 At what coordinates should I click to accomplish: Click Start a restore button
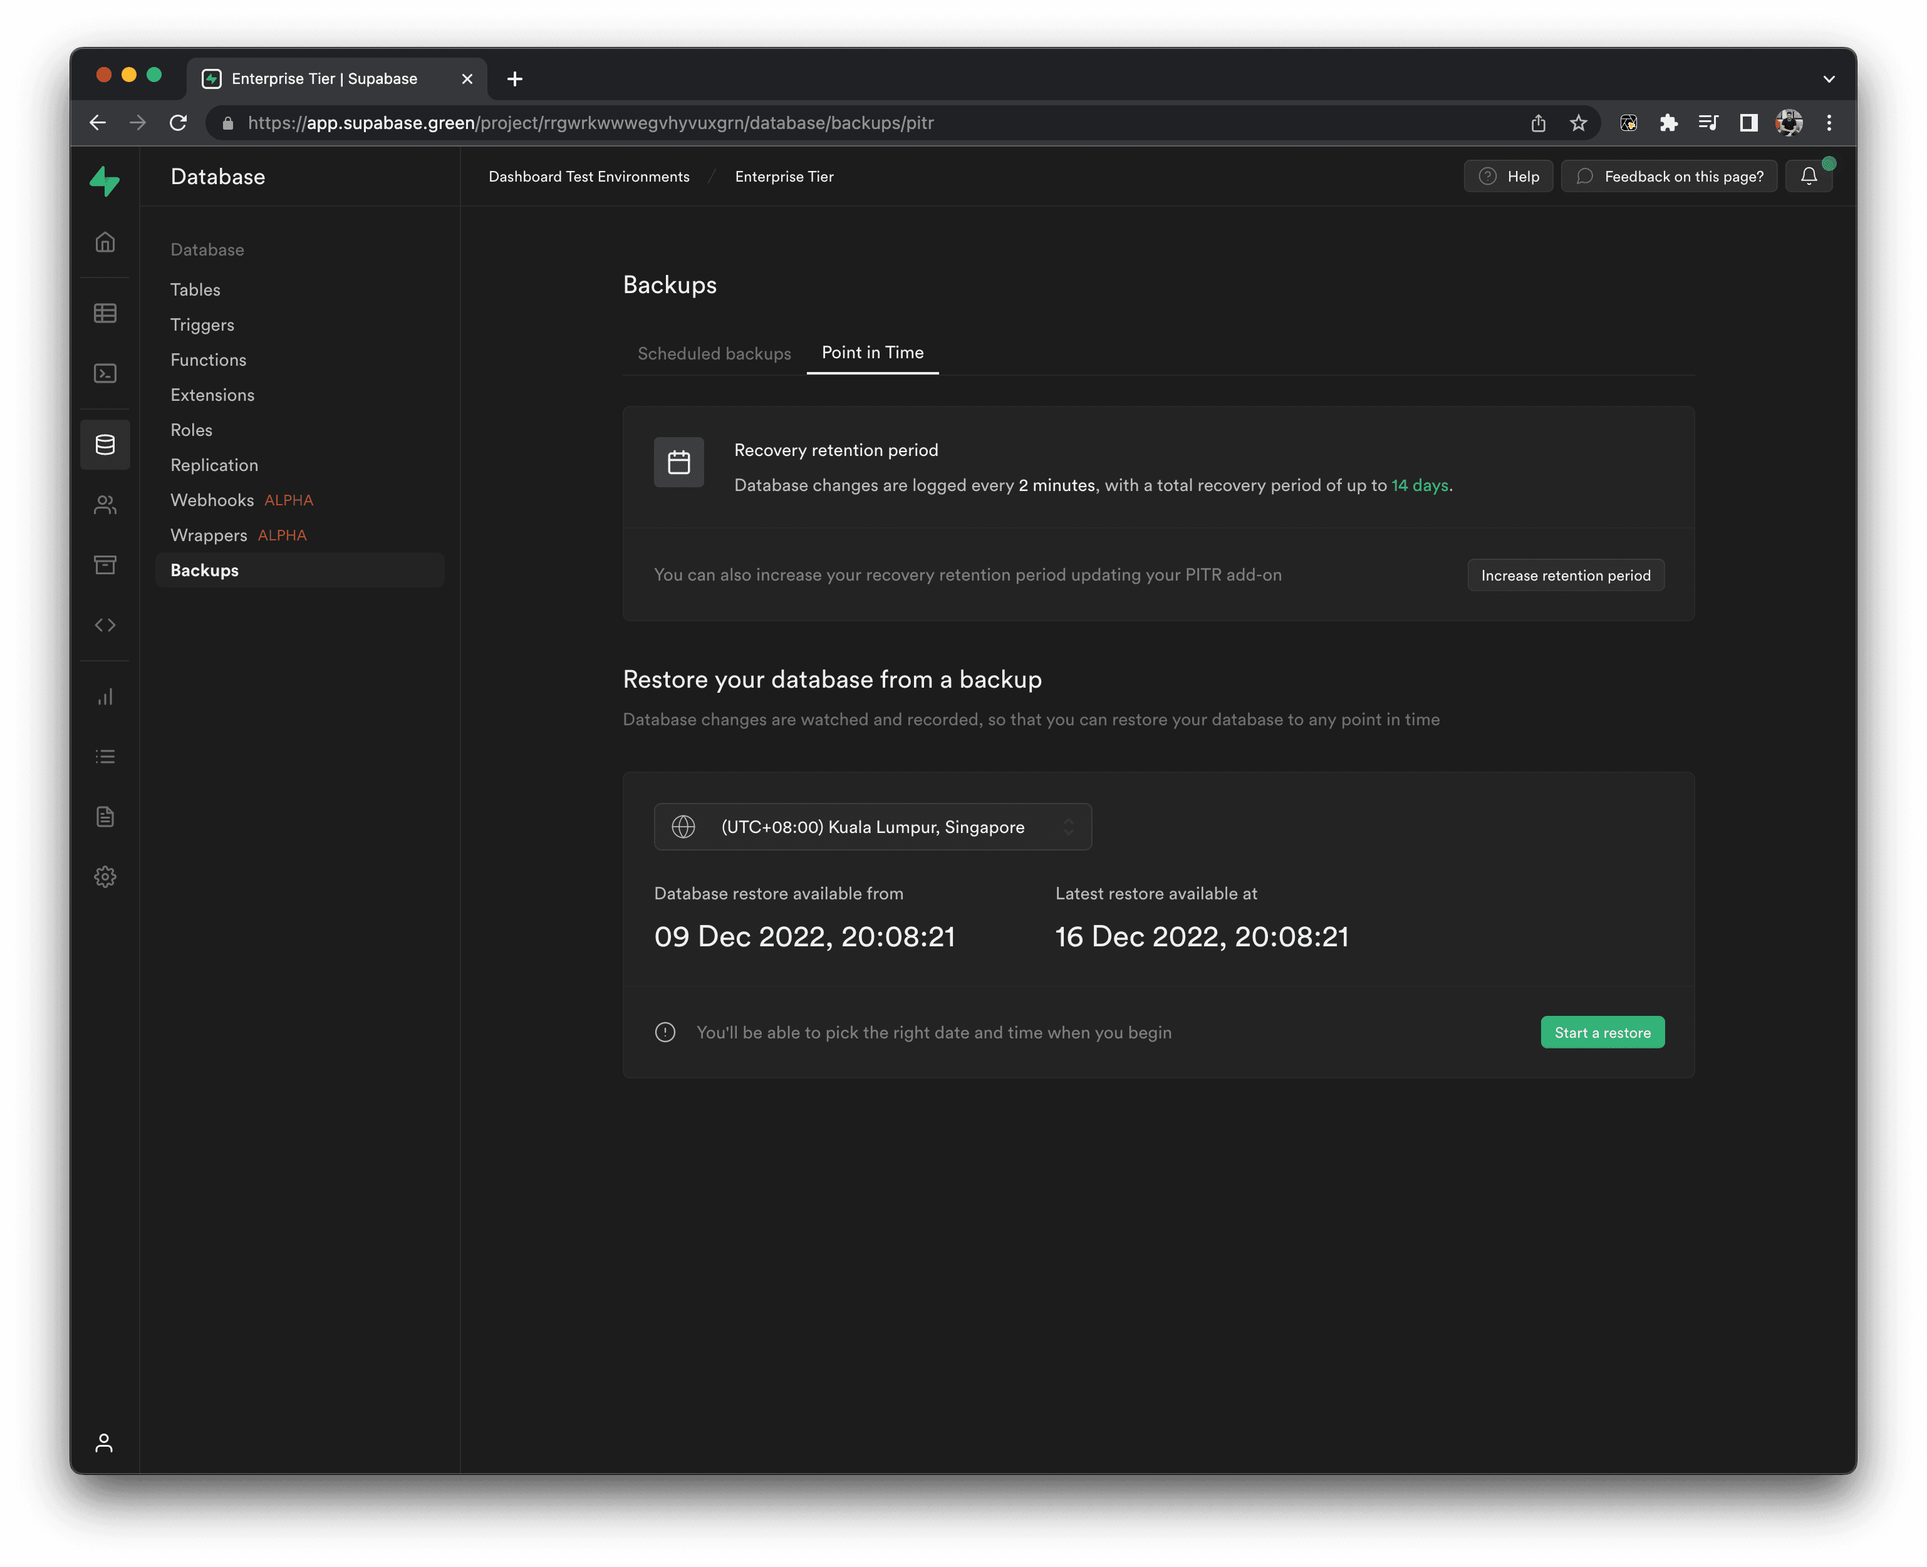pyautogui.click(x=1602, y=1033)
